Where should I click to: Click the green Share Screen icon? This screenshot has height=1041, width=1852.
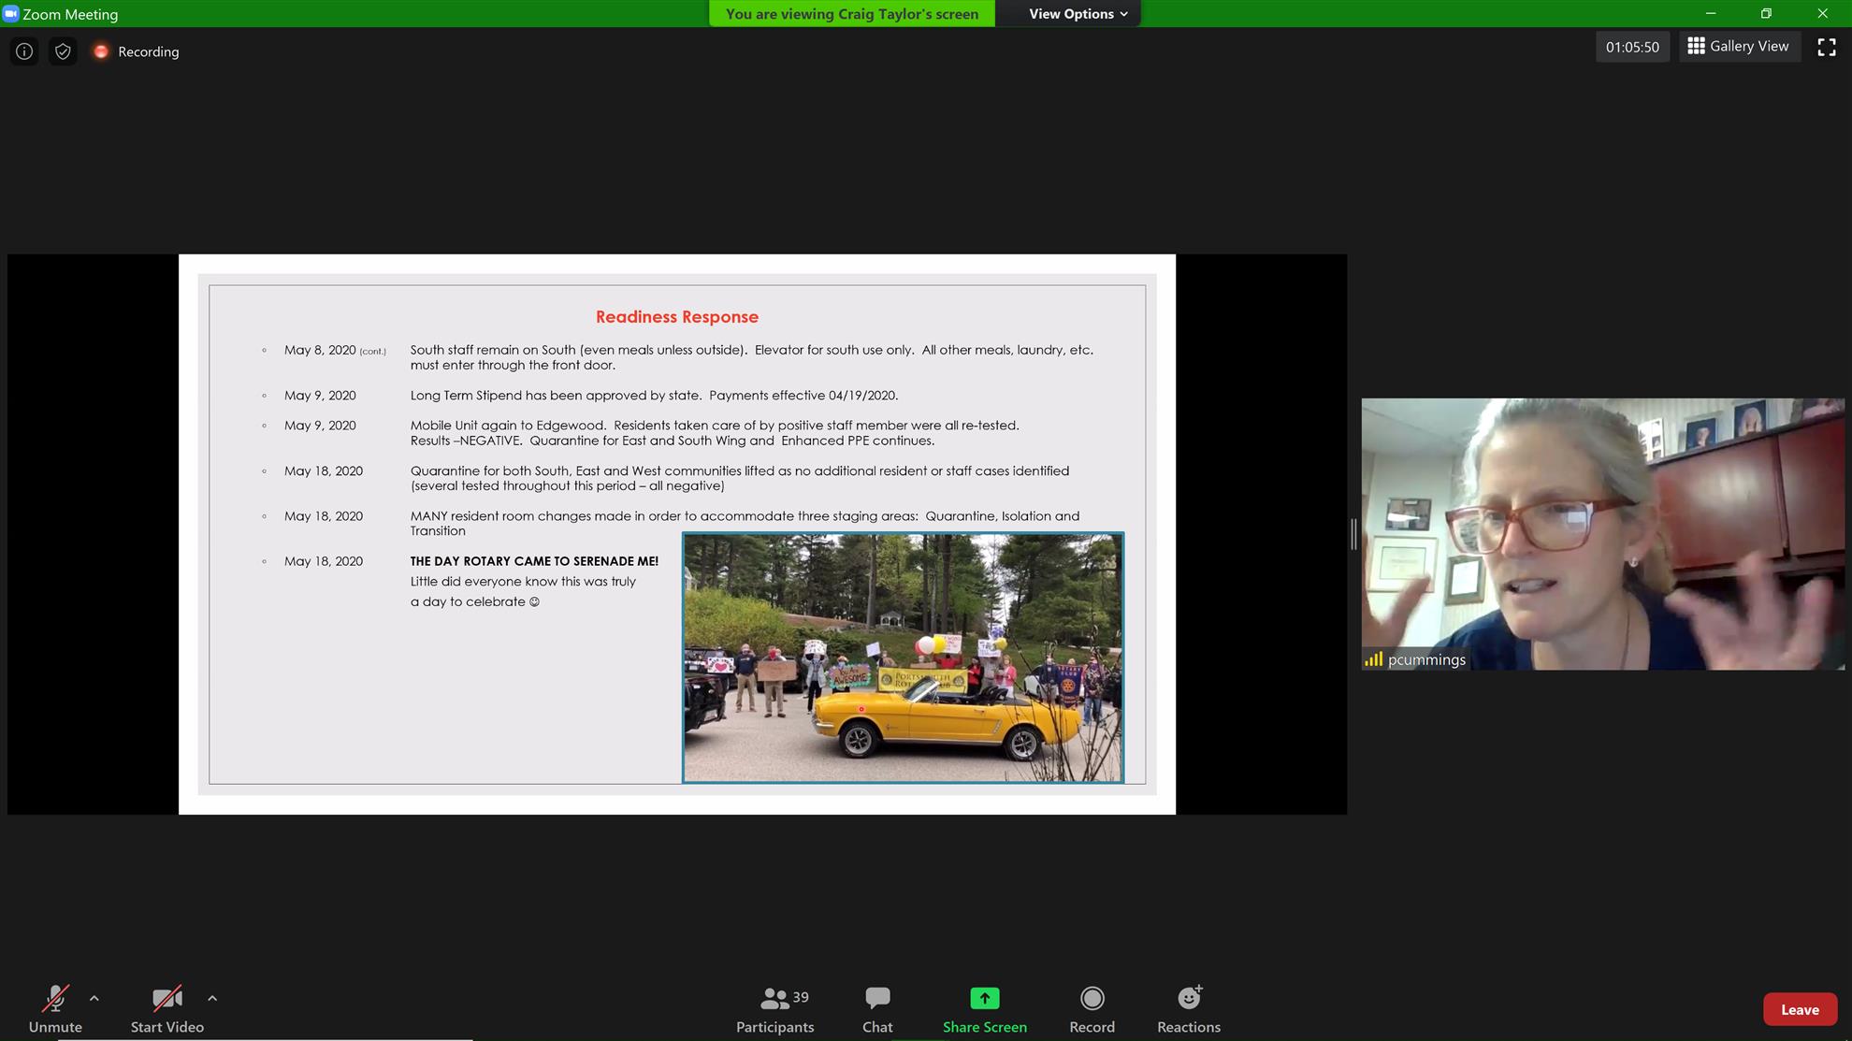(x=984, y=998)
